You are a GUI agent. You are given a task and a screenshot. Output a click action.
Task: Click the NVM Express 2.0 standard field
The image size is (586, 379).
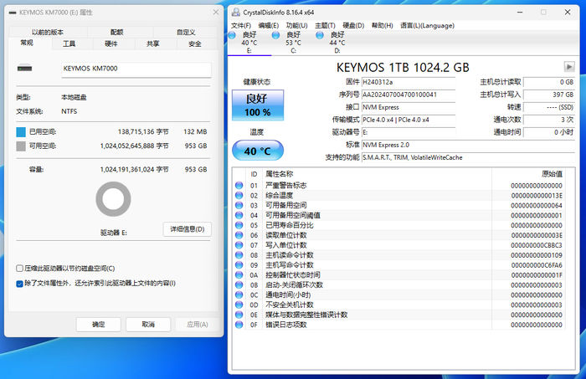(x=468, y=145)
